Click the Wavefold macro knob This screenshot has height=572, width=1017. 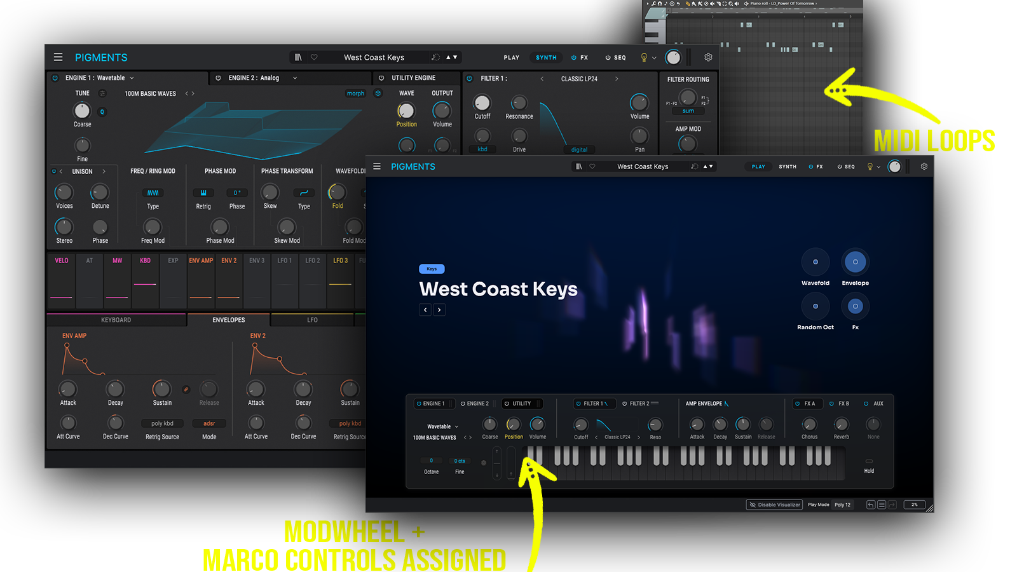816,262
